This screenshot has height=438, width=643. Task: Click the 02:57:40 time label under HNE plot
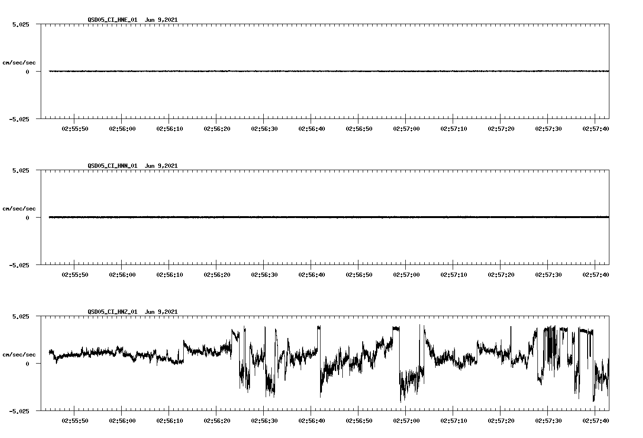pyautogui.click(x=596, y=128)
